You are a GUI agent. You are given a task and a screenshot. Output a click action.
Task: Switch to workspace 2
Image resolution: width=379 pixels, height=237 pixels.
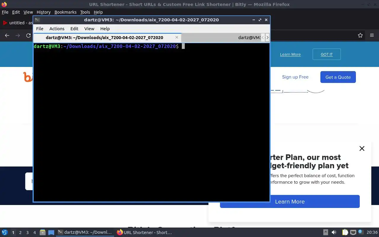20,233
